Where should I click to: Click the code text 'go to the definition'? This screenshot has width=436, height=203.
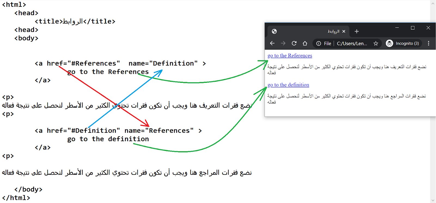point(108,139)
